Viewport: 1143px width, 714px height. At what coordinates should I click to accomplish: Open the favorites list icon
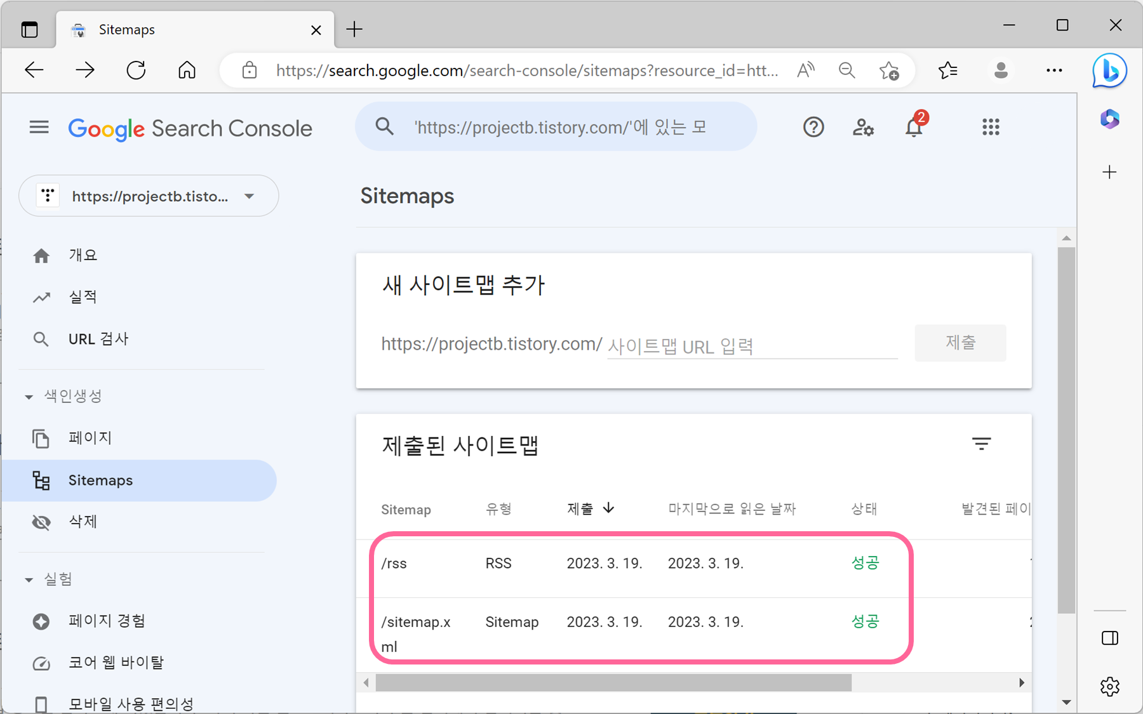[948, 70]
